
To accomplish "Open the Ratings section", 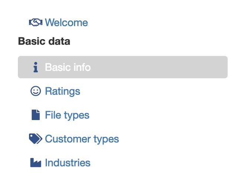I will (x=62, y=91).
